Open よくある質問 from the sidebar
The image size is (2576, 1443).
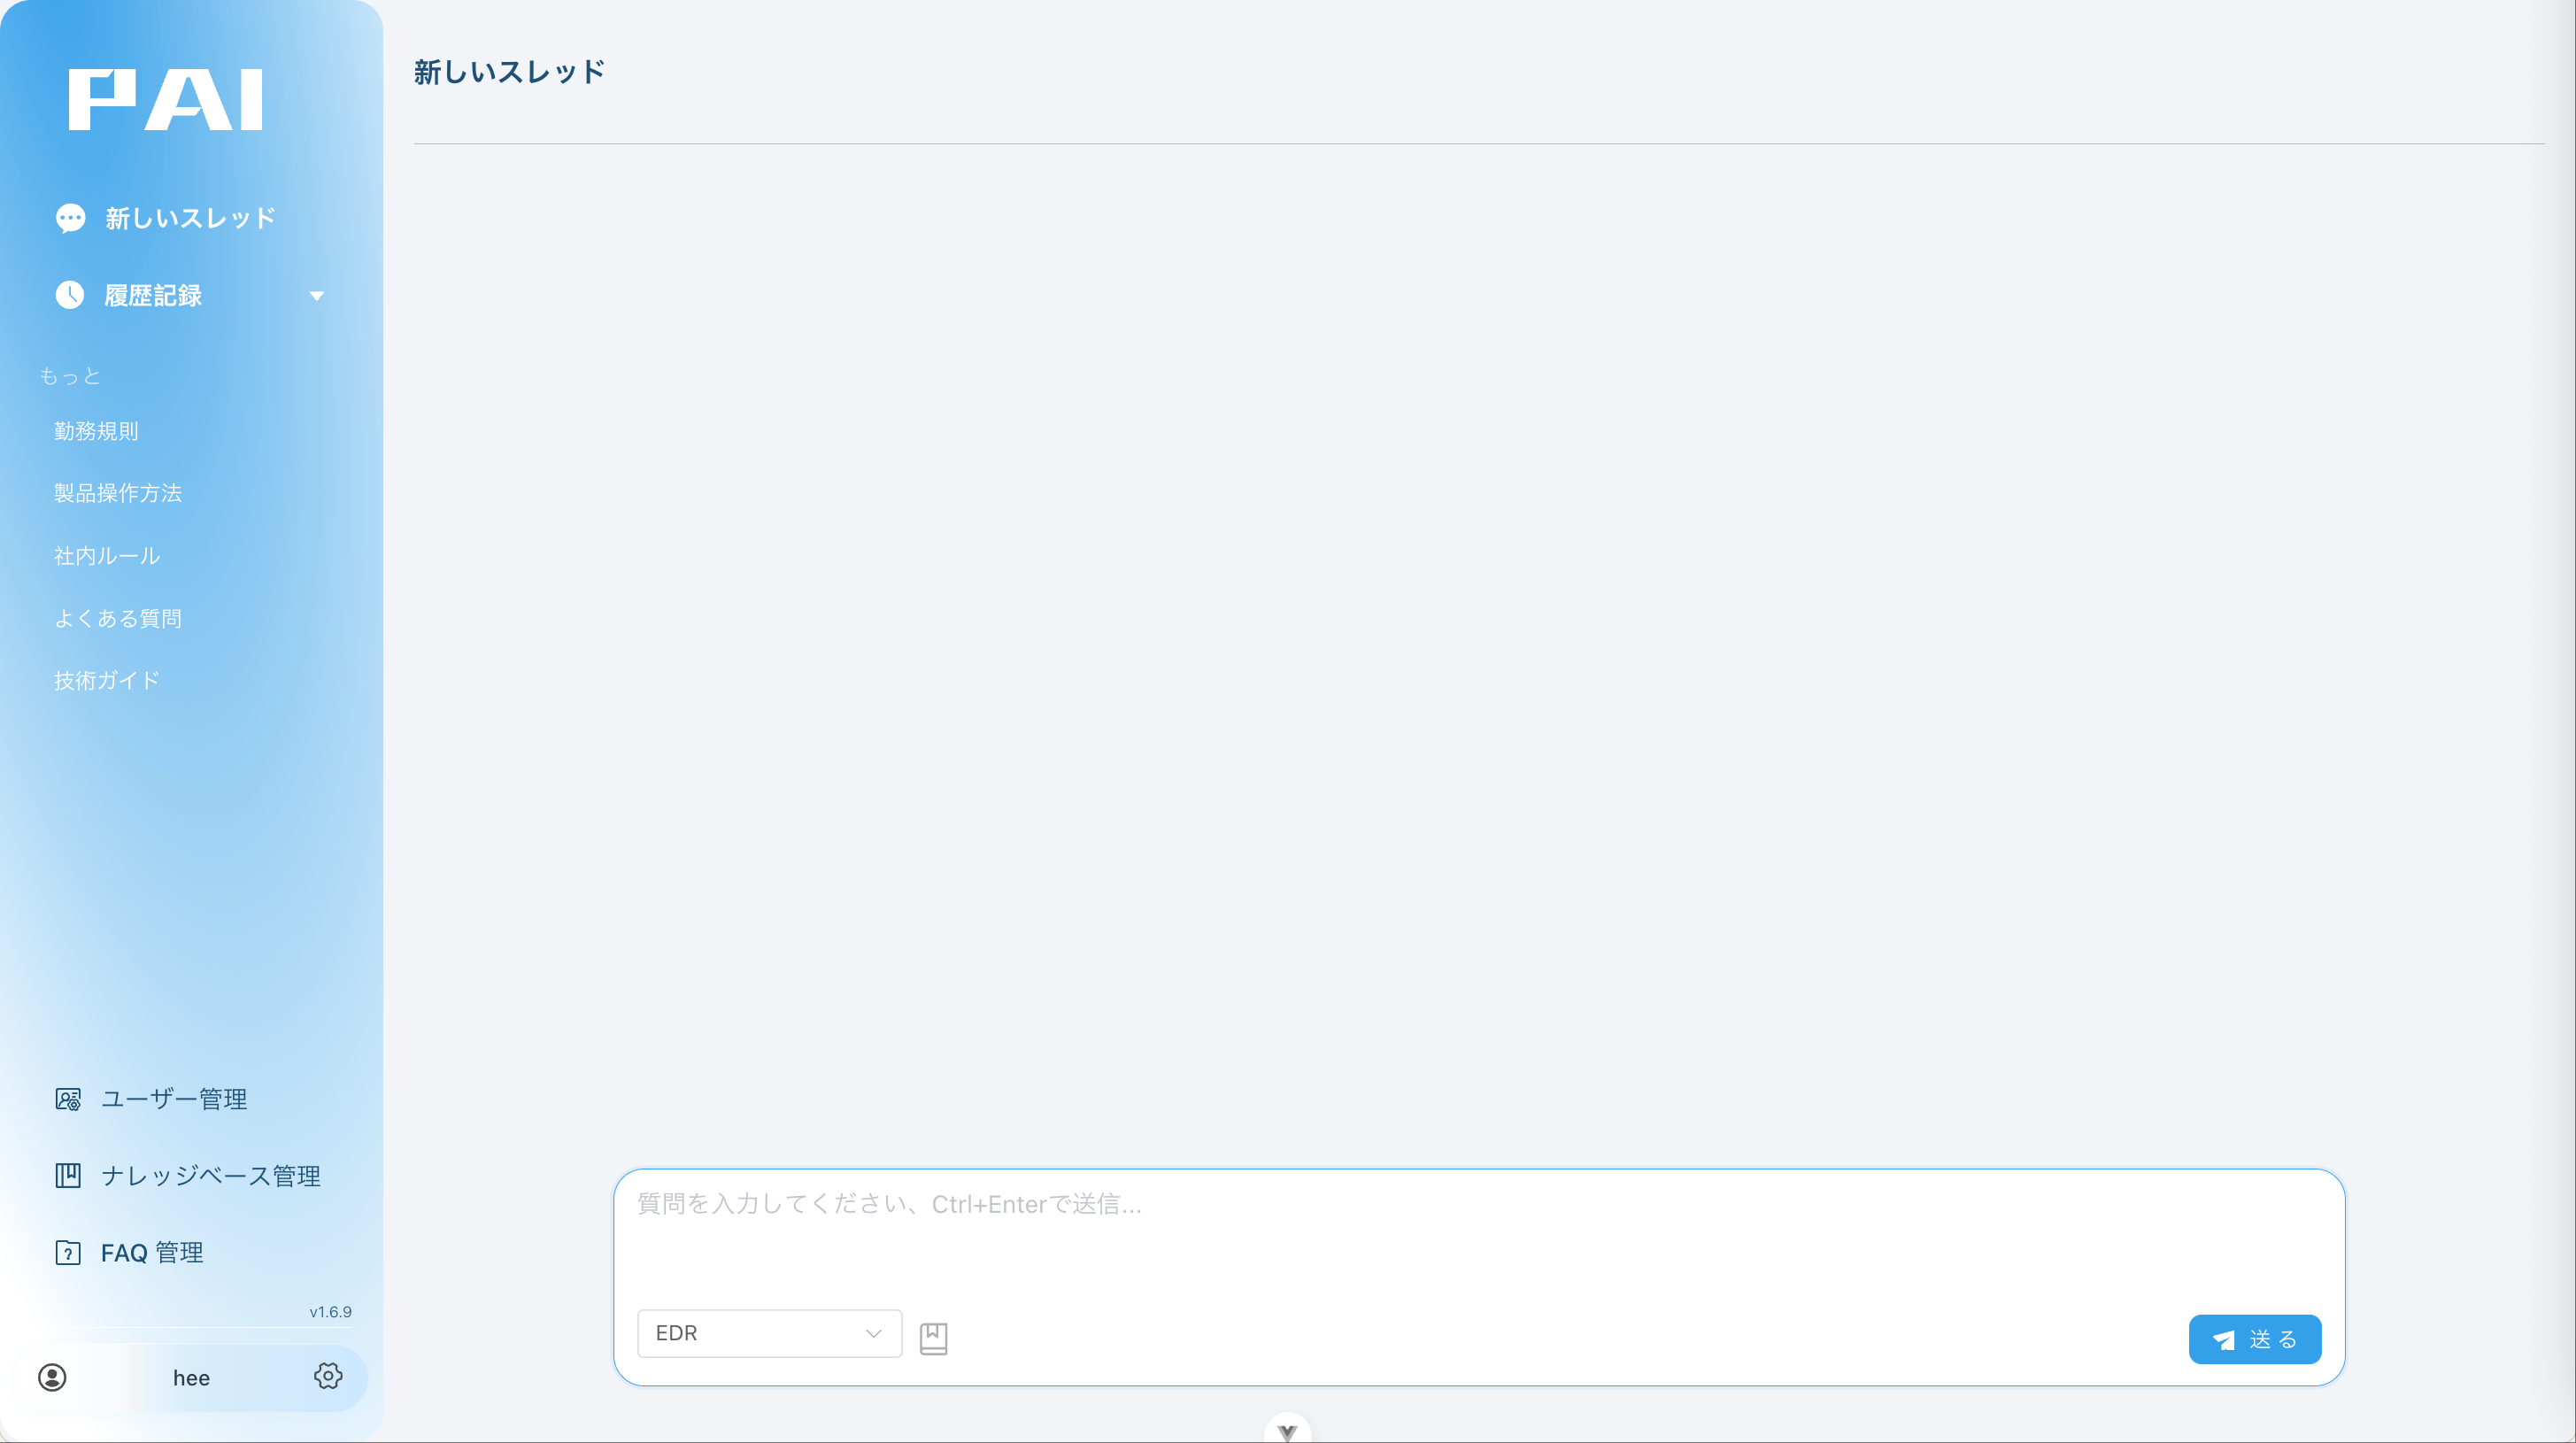[118, 618]
